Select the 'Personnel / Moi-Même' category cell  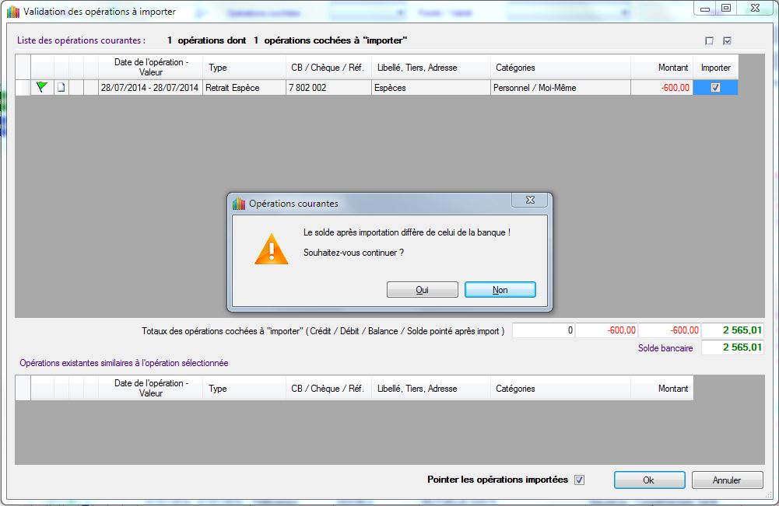(x=560, y=88)
